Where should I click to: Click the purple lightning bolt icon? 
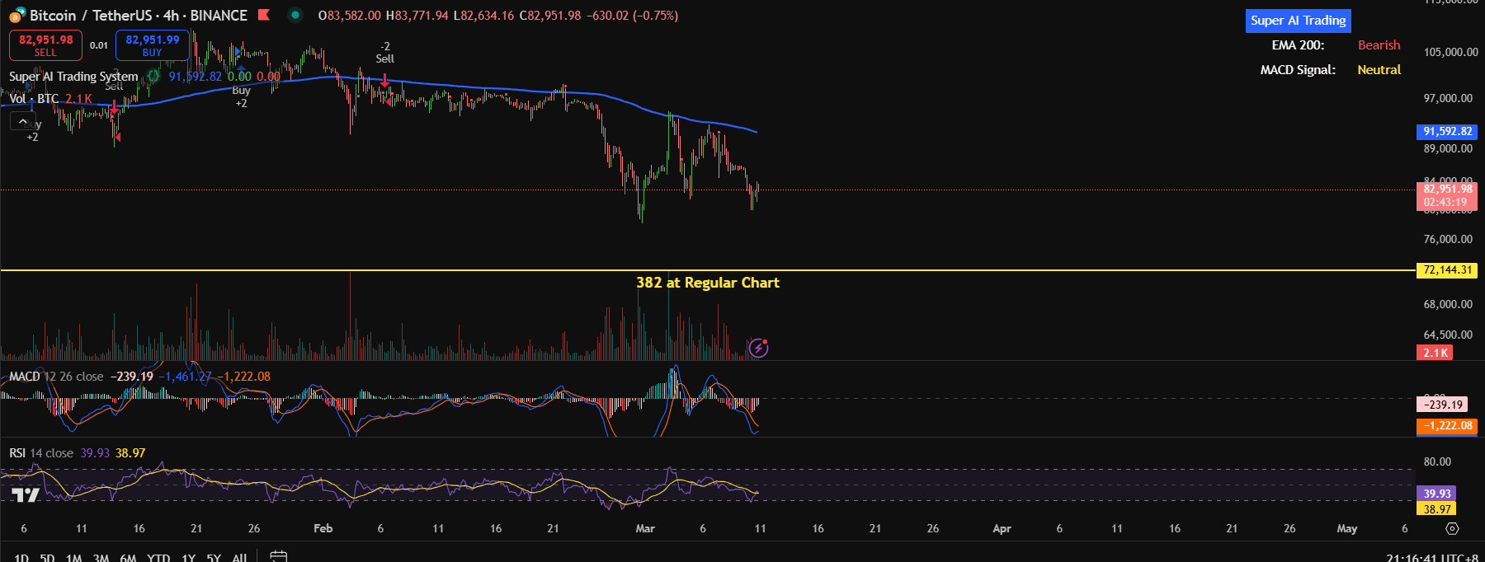[758, 348]
